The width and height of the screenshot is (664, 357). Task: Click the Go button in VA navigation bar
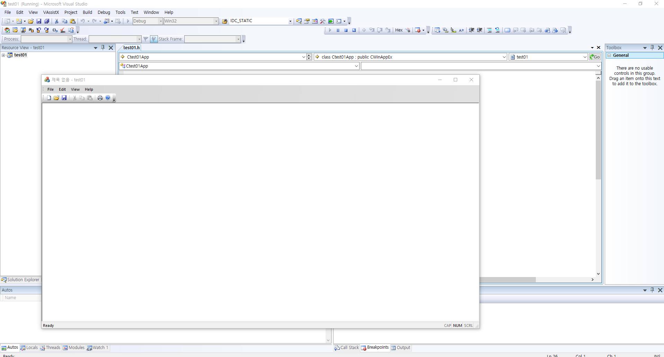595,57
